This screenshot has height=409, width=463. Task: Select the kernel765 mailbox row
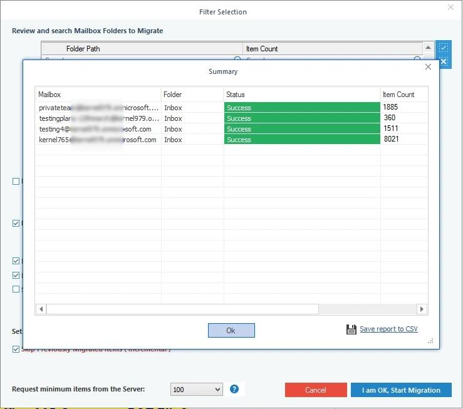[x=232, y=140]
